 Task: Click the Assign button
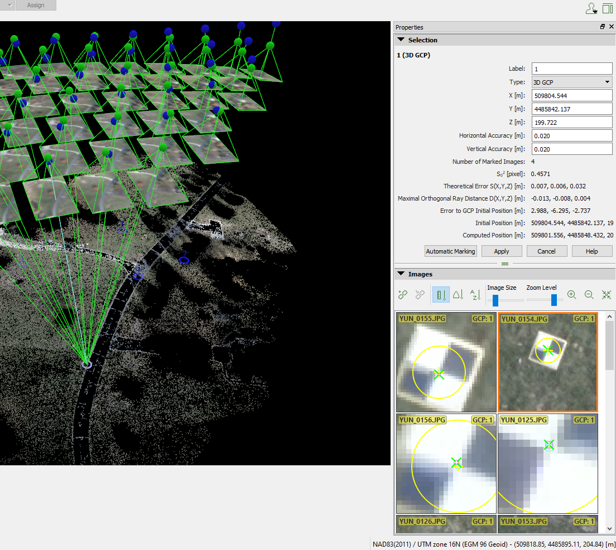coord(36,5)
